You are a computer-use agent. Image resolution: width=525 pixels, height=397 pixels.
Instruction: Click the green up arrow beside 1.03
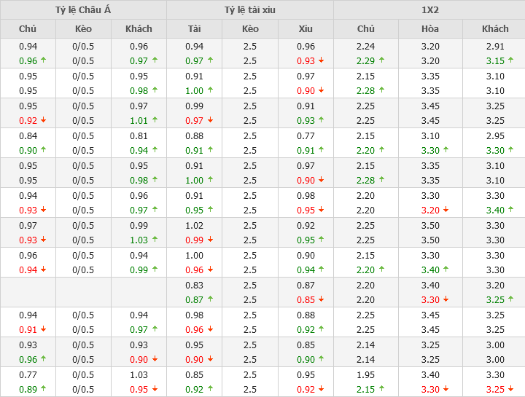click(154, 240)
